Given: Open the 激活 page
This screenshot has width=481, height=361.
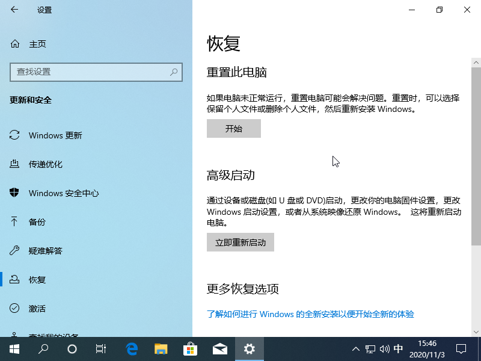Looking at the screenshot, I should pyautogui.click(x=37, y=309).
